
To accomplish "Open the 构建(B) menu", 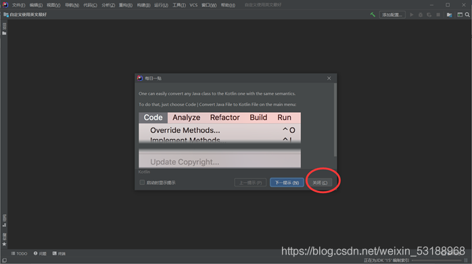I will [x=143, y=5].
